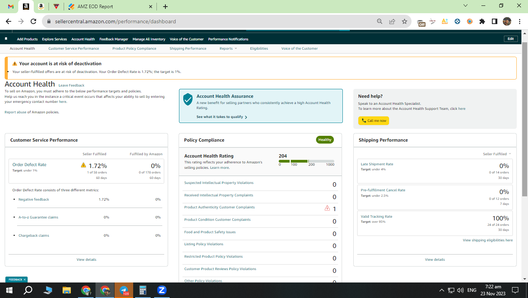
Task: Click the Account Health Rating progress bar
Action: [x=306, y=161]
